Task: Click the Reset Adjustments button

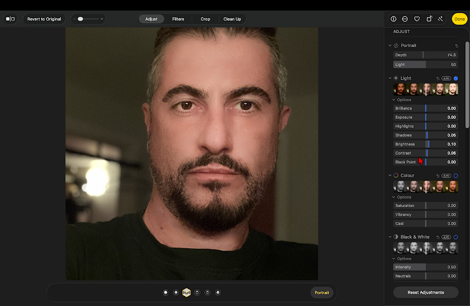Action: click(x=425, y=292)
